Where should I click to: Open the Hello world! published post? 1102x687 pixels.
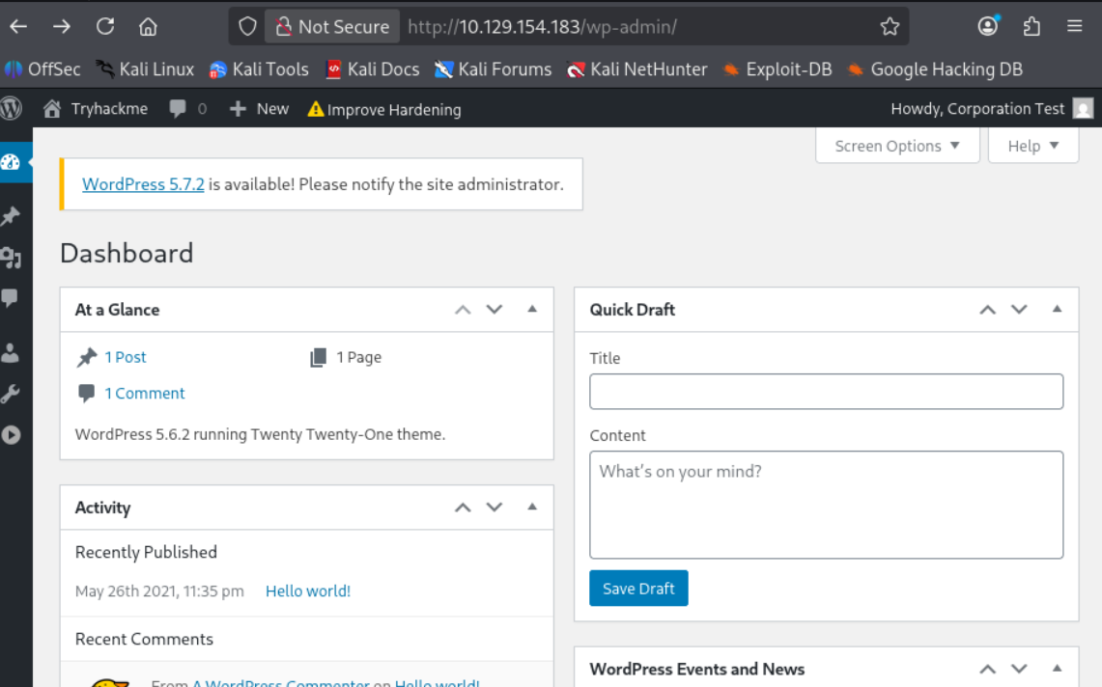click(x=308, y=591)
